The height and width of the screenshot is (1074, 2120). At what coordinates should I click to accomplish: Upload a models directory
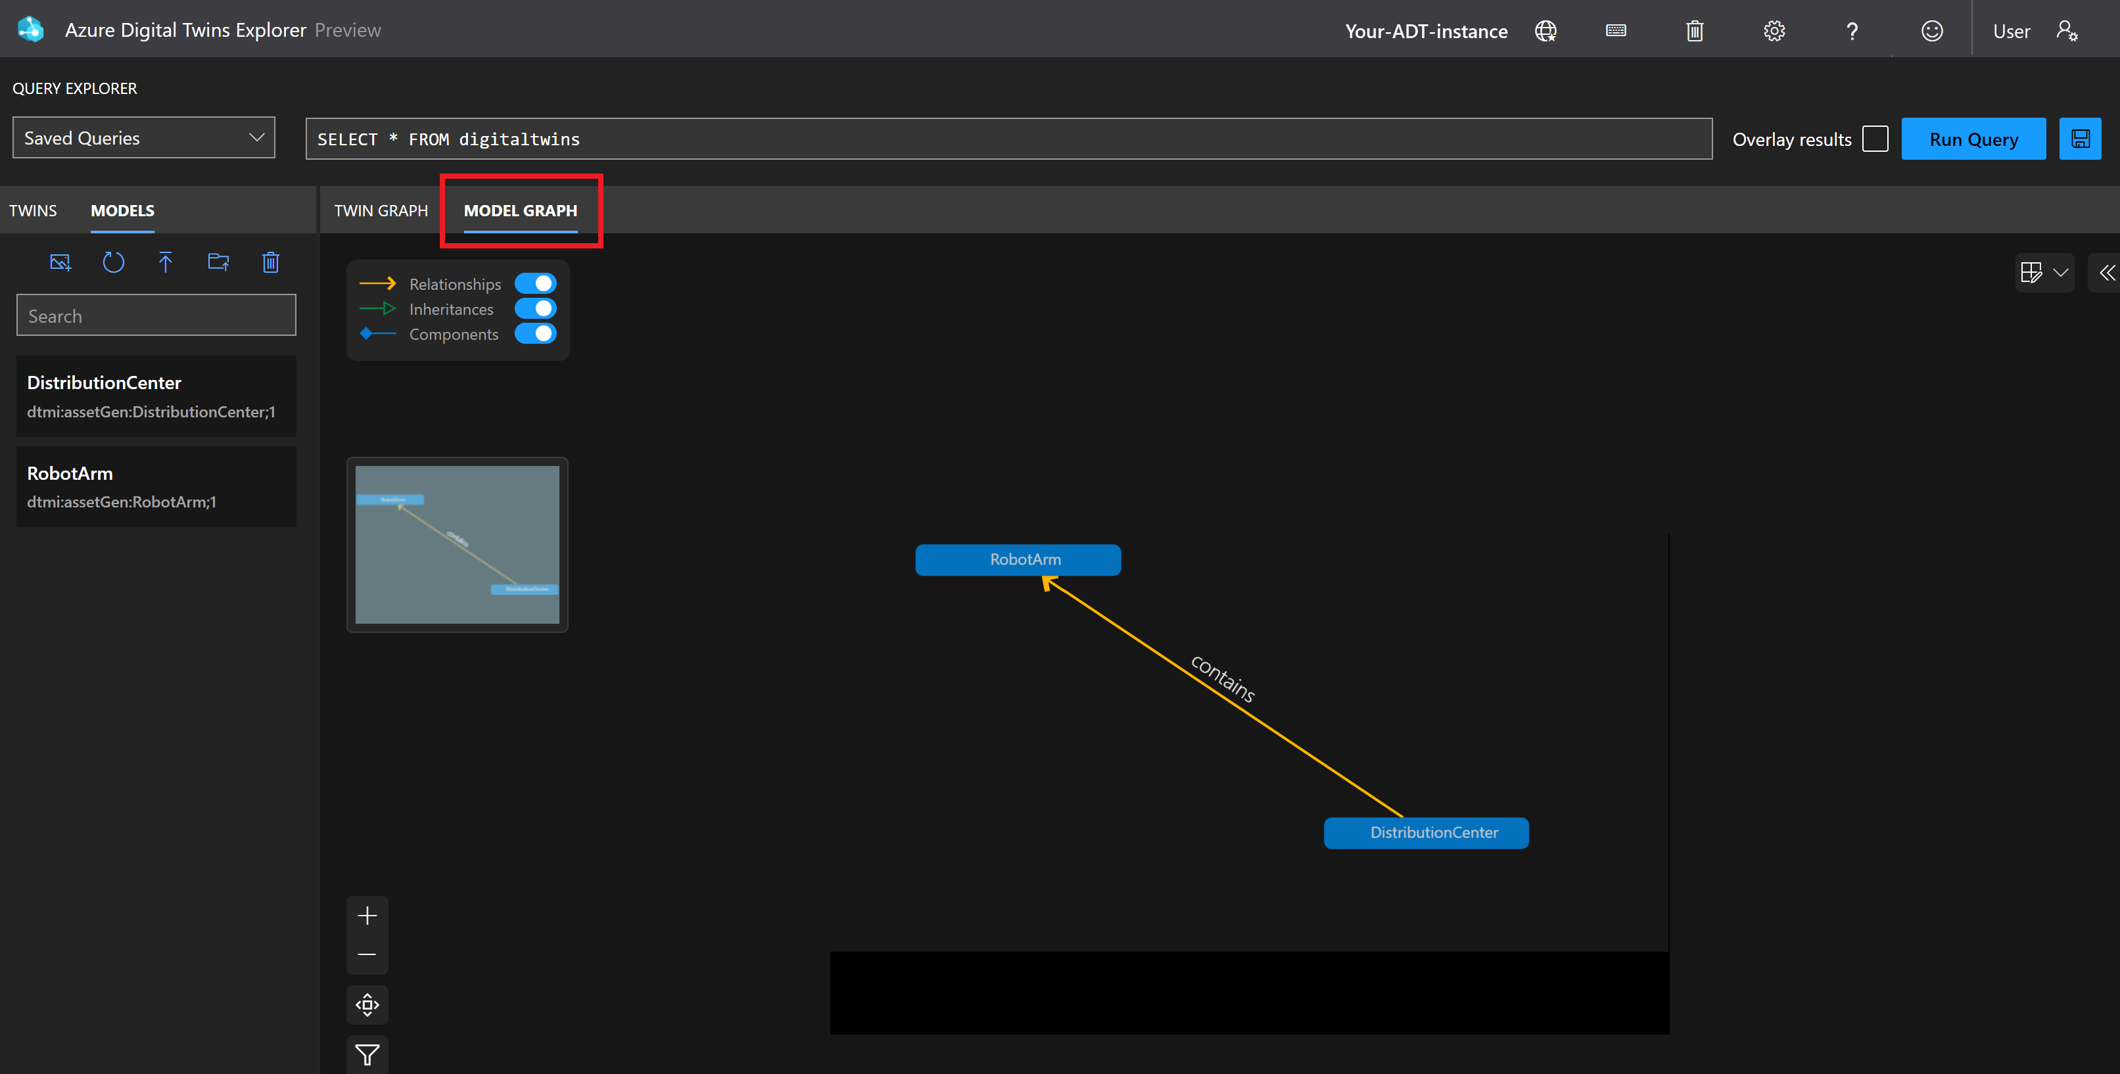218,262
